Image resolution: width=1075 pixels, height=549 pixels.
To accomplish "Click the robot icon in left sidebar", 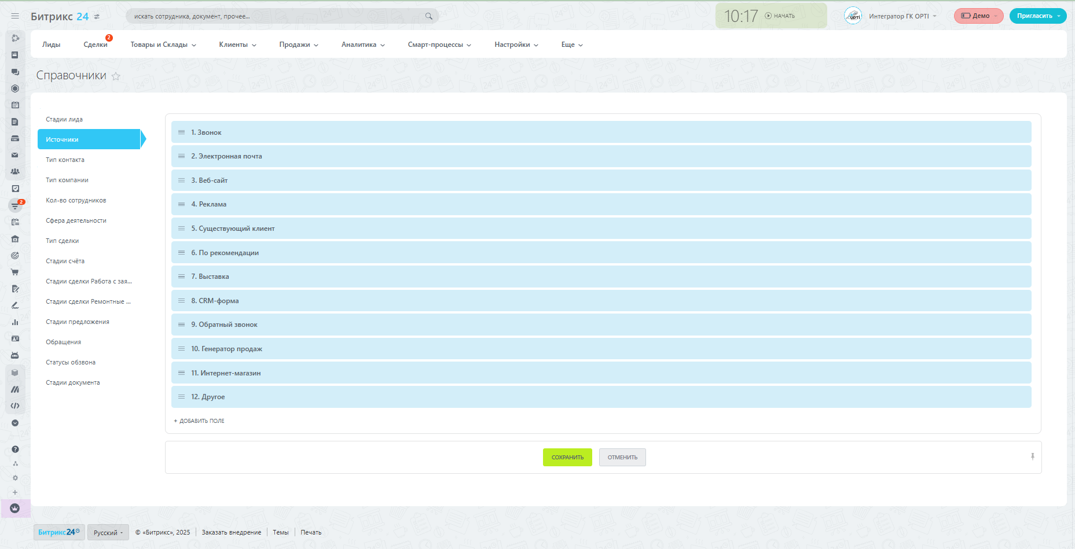I will pos(15,355).
